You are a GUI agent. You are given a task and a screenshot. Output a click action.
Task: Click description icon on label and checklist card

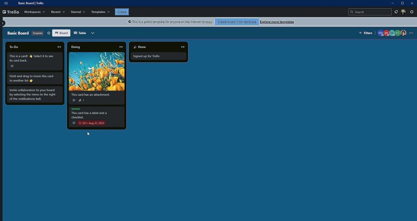[x=74, y=123]
